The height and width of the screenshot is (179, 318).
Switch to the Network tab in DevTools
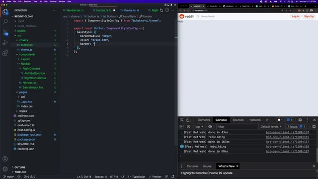255,120
